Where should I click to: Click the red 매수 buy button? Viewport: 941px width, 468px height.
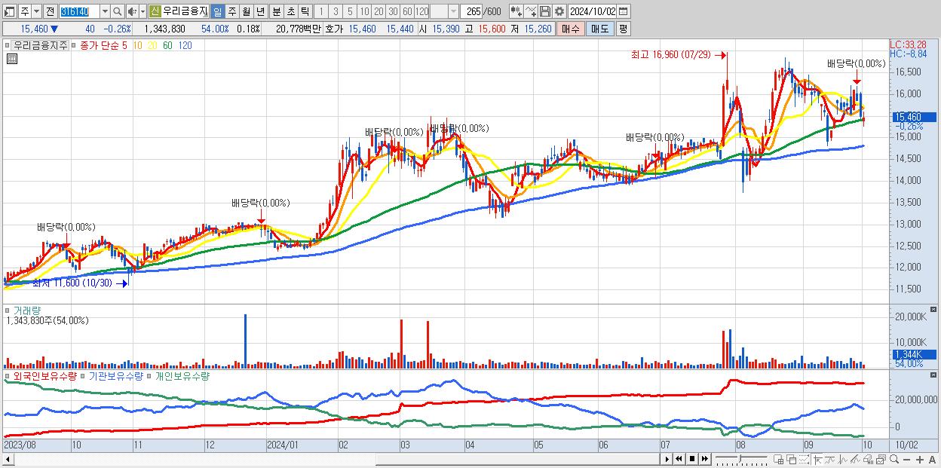571,29
